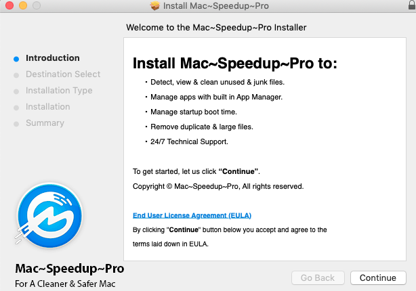The image size is (416, 291).
Task: Click the "24/7 Technical Support" list item
Action: (189, 141)
